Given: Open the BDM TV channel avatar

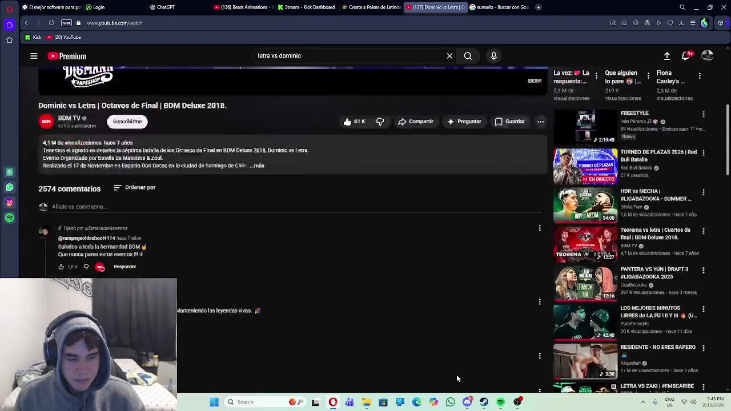Looking at the screenshot, I should (46, 122).
